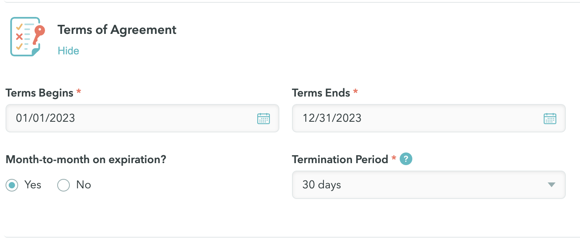Click the 30 days selected value text
Viewport: 580px width, 238px height.
(322, 185)
